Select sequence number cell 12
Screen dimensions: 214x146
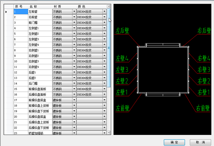tap(21, 72)
